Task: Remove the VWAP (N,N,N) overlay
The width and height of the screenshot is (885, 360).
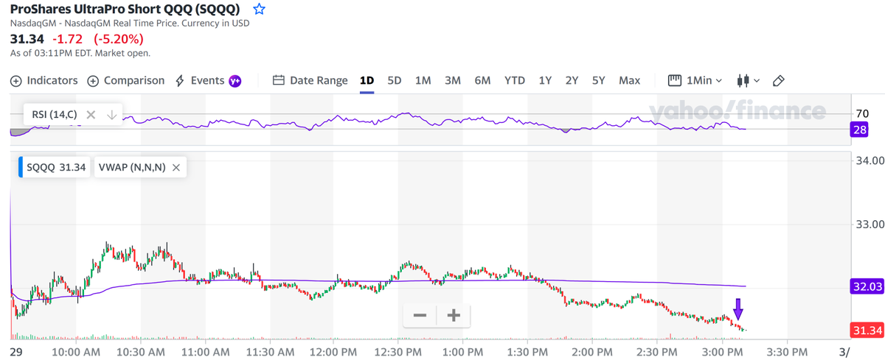Action: (x=176, y=168)
